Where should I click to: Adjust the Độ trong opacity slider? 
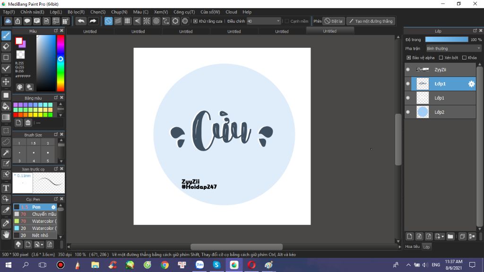click(447, 40)
